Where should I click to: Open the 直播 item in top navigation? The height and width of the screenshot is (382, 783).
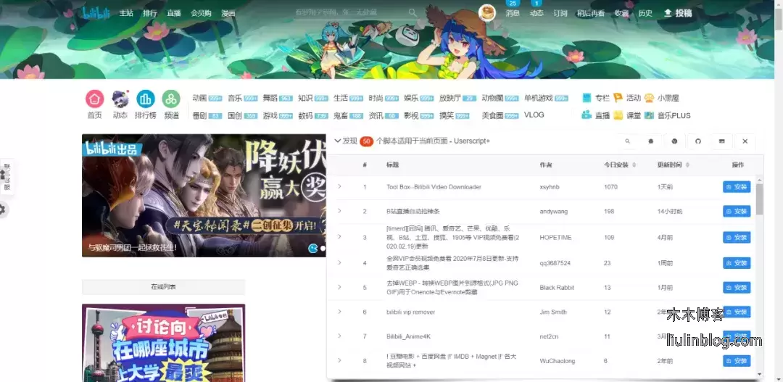[174, 13]
